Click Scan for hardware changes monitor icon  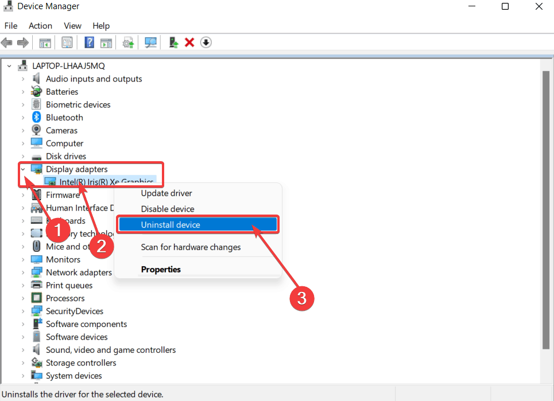150,42
